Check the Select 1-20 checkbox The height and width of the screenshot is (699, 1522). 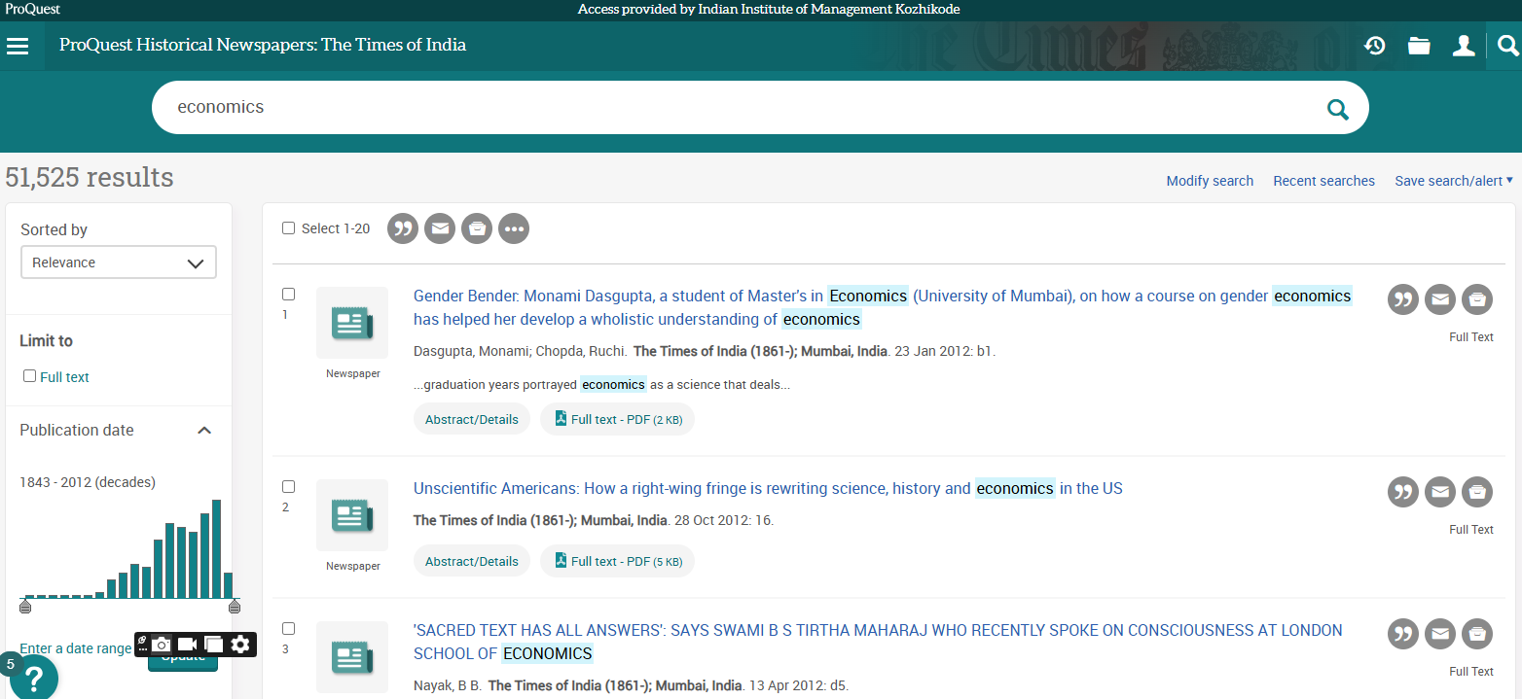[x=288, y=228]
